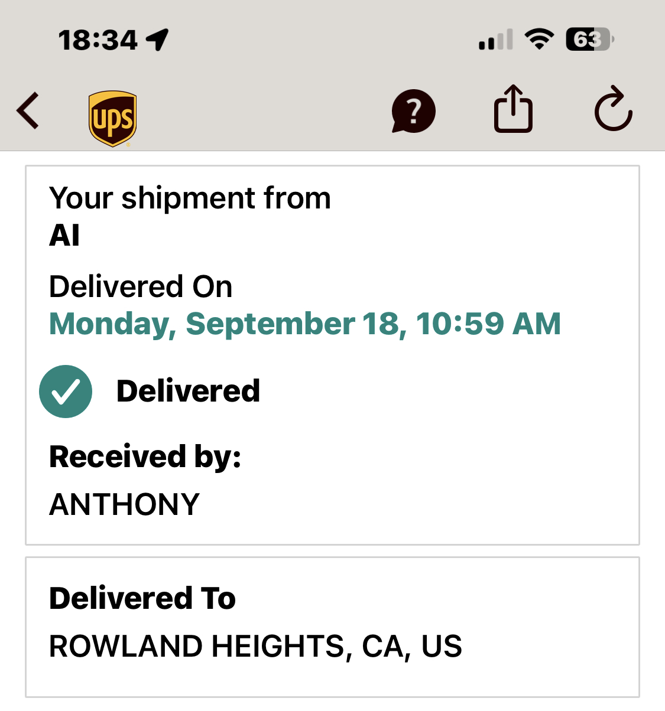
Task: Tap the recipient name ANTHONY
Action: 125,504
